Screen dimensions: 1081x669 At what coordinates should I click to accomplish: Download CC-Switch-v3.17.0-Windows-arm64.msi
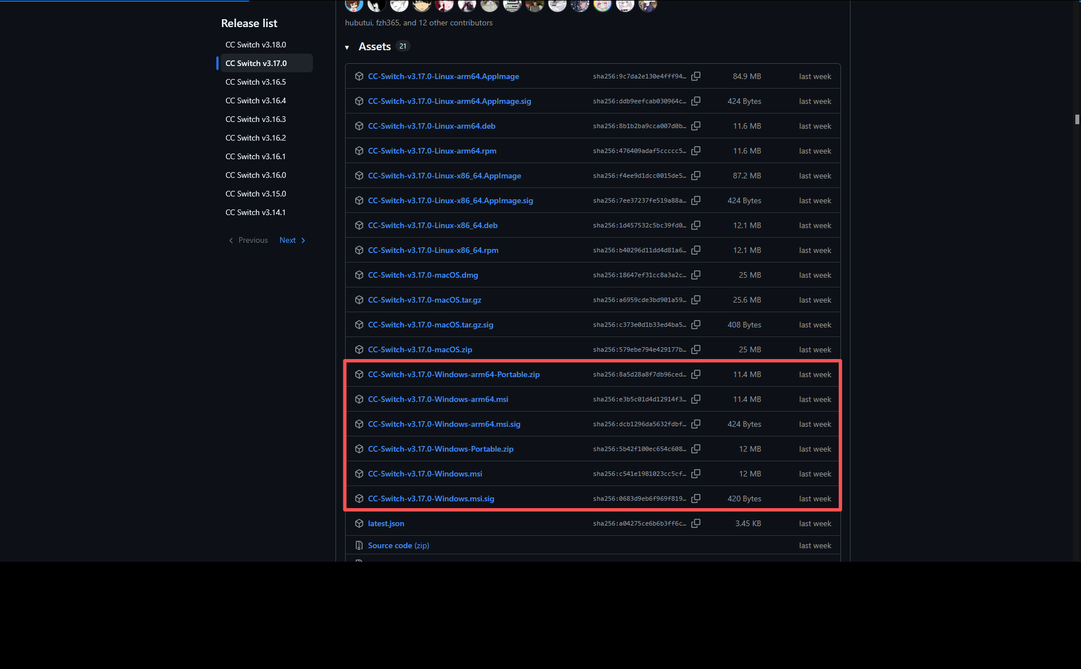pyautogui.click(x=438, y=399)
